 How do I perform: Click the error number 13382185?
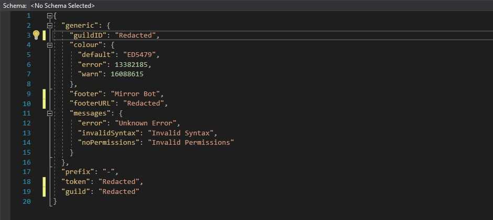point(131,64)
